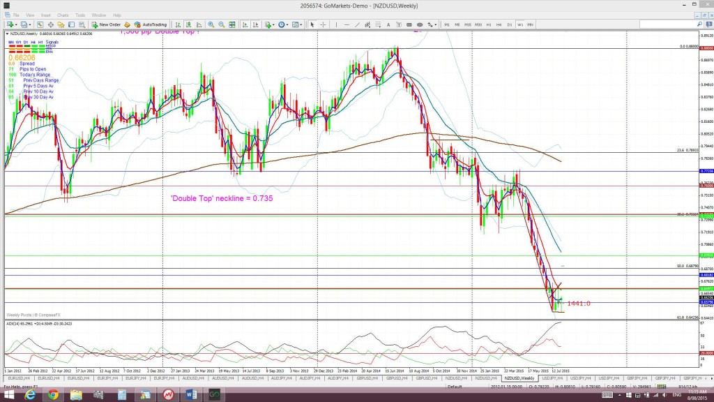The image size is (714, 402).
Task: Switch timeframe to D1
Action: point(510,24)
